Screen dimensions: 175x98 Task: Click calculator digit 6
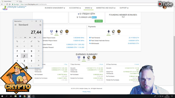31,56
